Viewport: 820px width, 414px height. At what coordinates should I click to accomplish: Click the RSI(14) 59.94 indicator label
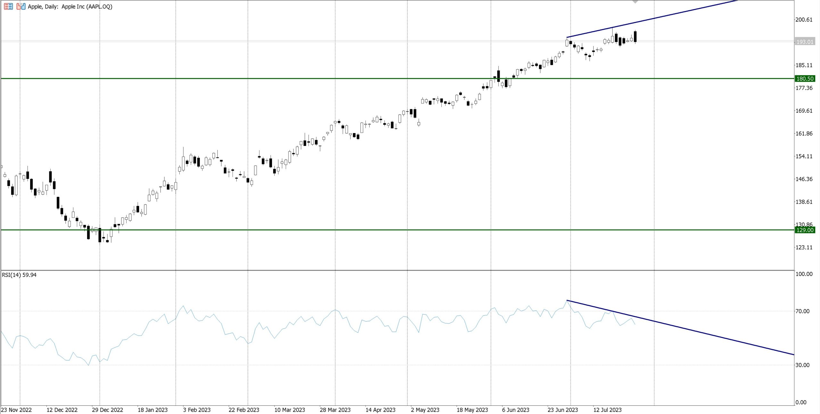pos(19,275)
